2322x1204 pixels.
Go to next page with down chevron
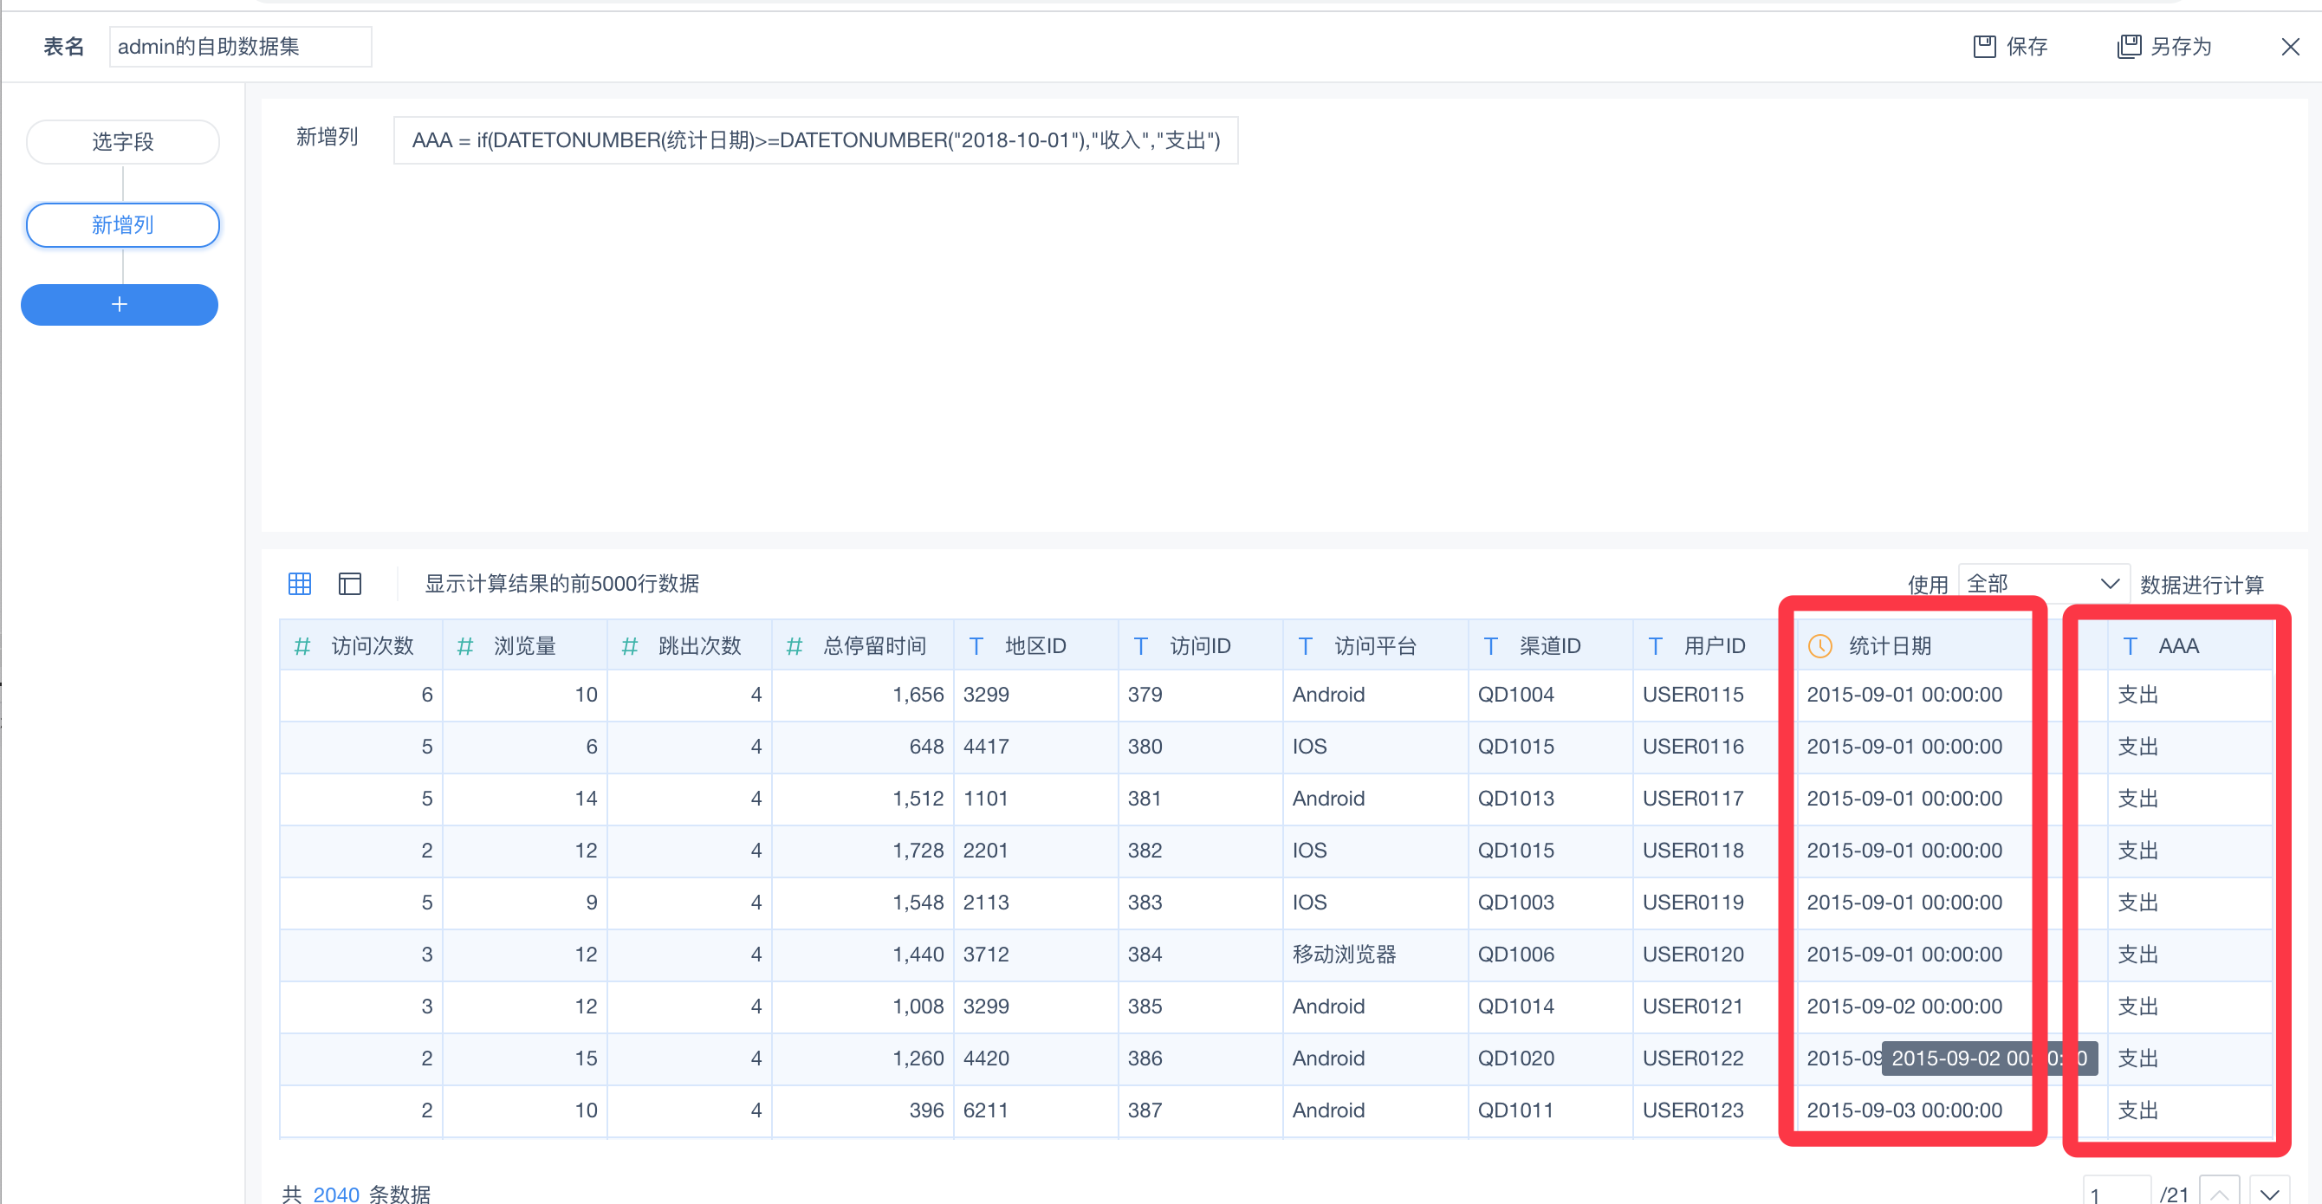tap(2270, 1194)
